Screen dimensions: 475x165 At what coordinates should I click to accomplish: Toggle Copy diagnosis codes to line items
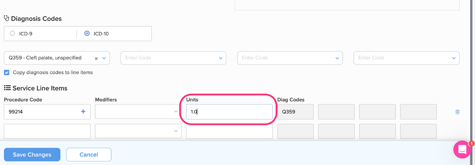coord(7,72)
